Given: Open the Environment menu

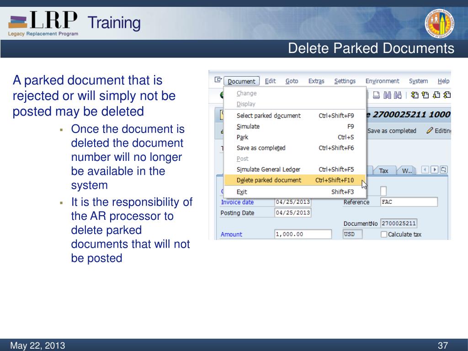Looking at the screenshot, I should pyautogui.click(x=382, y=81).
